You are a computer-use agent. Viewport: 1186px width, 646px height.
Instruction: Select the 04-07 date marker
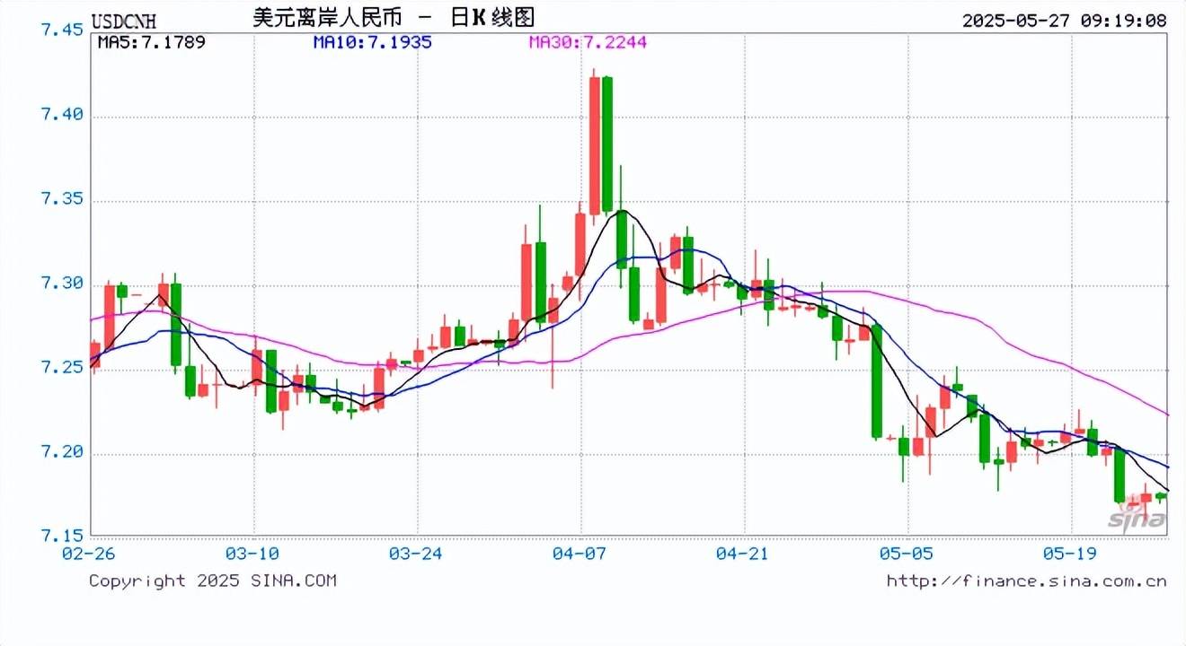coord(580,554)
